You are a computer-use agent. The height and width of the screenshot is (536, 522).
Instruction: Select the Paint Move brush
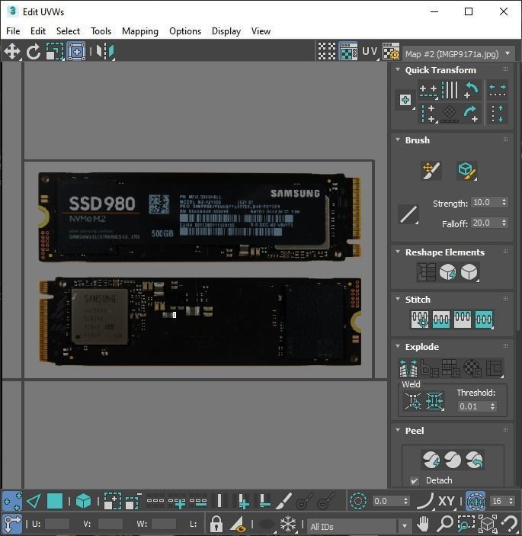(431, 171)
